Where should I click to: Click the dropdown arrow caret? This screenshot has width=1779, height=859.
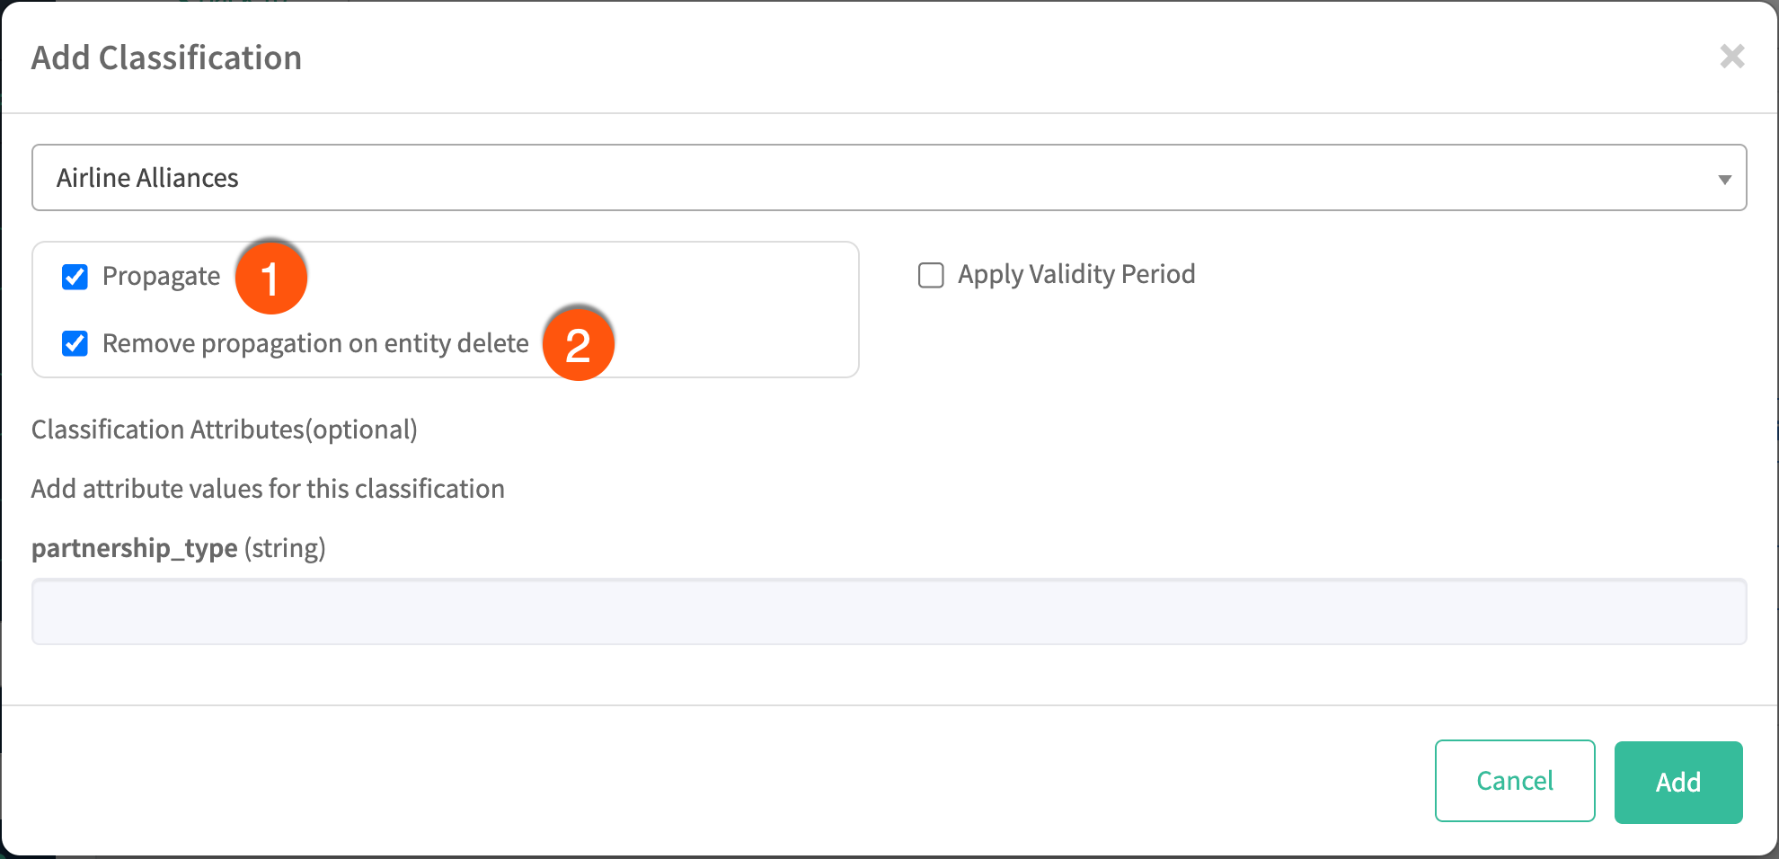1724,179
